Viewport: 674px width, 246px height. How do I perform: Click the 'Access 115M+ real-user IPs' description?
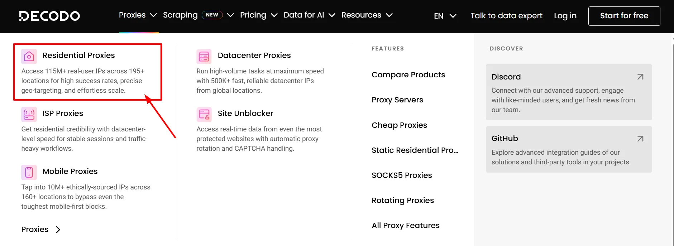(x=83, y=81)
